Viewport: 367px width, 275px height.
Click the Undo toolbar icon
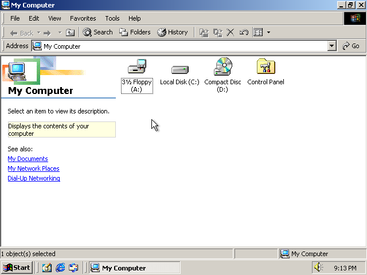coord(244,33)
